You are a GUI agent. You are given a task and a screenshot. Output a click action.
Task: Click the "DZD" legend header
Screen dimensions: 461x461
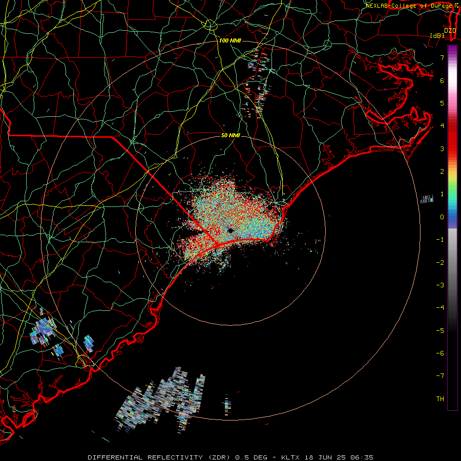point(450,31)
